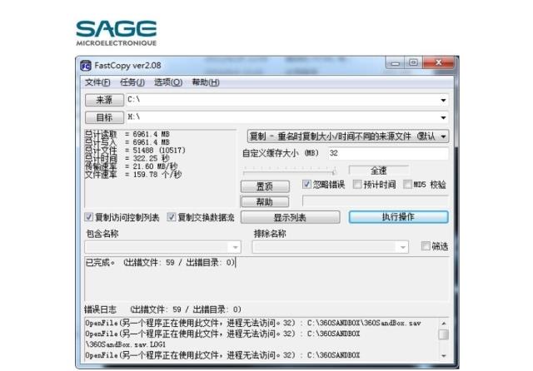
Task: Click the speed slider handle
Action: point(335,171)
